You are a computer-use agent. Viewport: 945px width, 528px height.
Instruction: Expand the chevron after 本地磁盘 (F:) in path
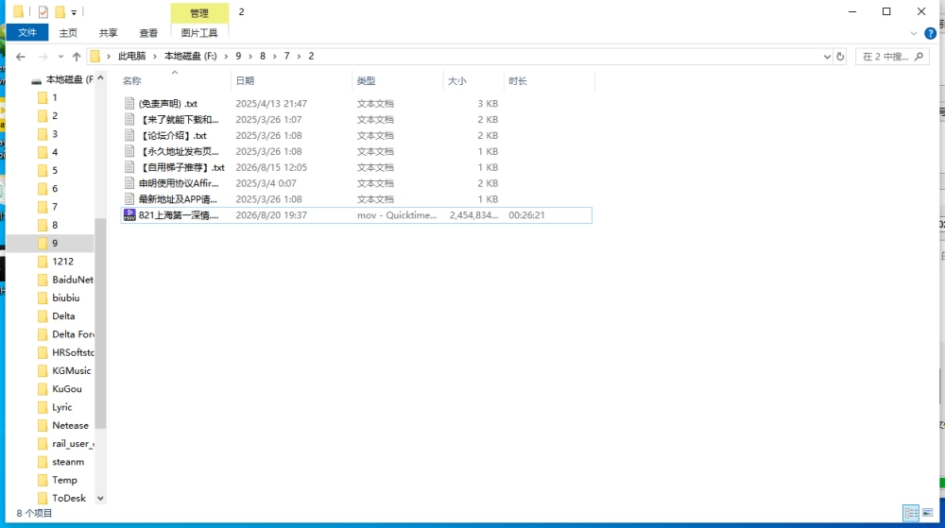click(x=226, y=56)
